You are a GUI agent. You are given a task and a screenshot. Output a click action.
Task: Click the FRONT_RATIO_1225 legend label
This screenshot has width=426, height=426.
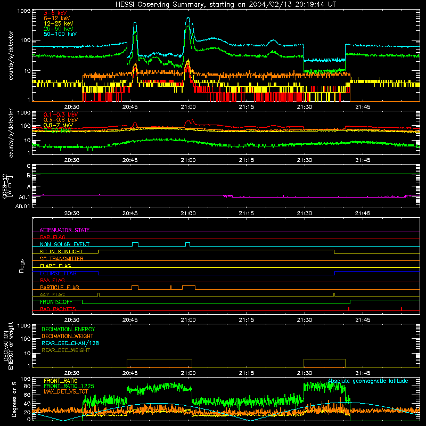click(69, 386)
